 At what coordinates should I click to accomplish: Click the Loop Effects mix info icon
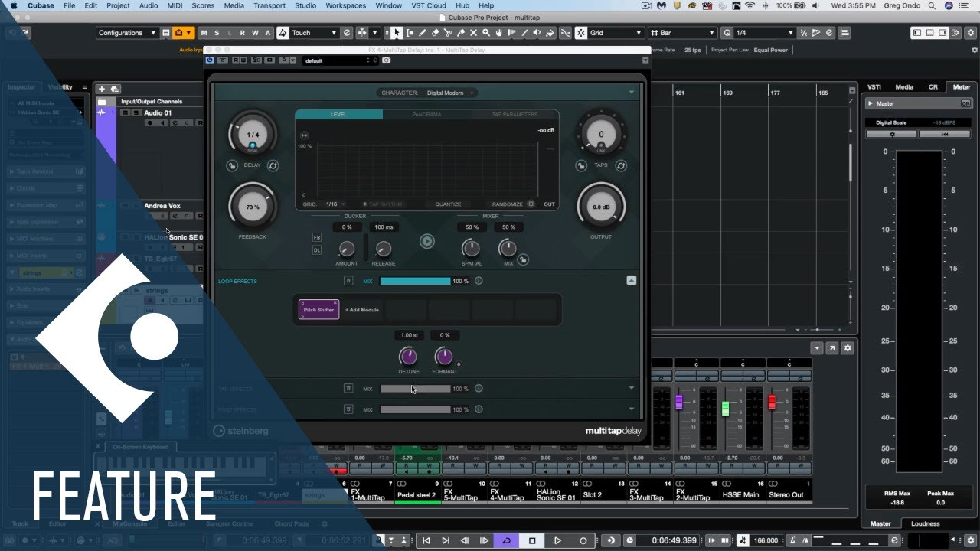click(479, 281)
